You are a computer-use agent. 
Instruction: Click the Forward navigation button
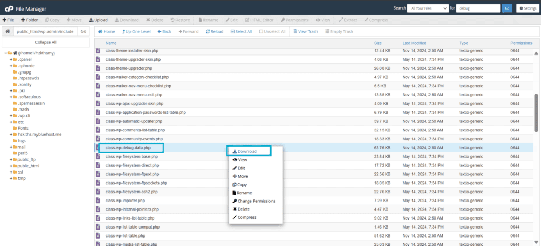(189, 31)
